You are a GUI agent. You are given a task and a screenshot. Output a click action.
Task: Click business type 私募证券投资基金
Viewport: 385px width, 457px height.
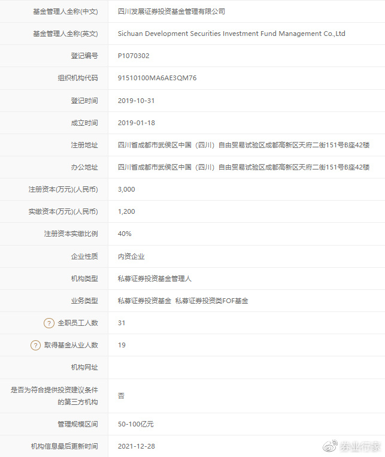point(144,301)
